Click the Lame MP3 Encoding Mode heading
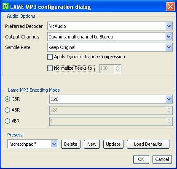The width and height of the screenshot is (177, 169). pyautogui.click(x=34, y=90)
